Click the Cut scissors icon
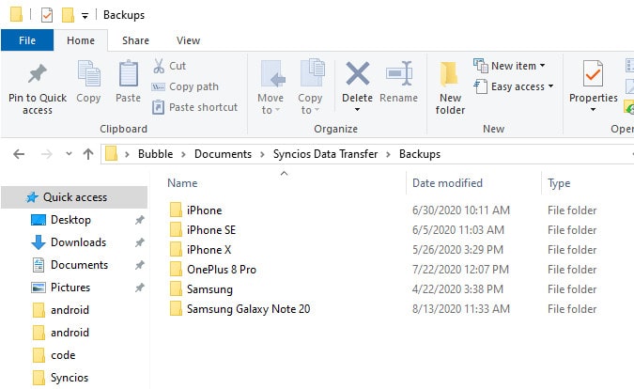 [x=159, y=66]
